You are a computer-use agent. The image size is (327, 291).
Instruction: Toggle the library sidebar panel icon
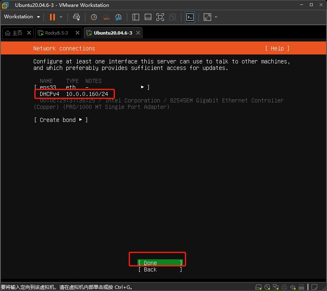[x=136, y=17]
